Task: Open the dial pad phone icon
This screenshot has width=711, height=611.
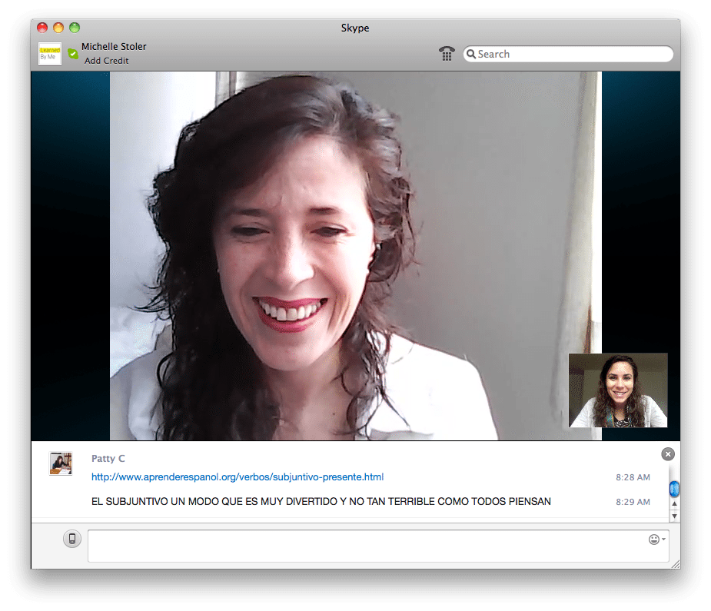Action: 447,54
